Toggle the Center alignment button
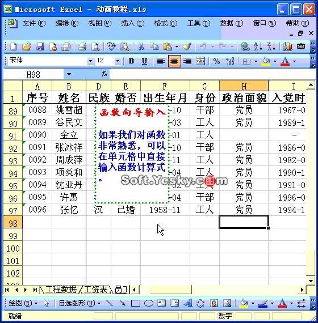This screenshot has height=323, width=318. (x=174, y=61)
